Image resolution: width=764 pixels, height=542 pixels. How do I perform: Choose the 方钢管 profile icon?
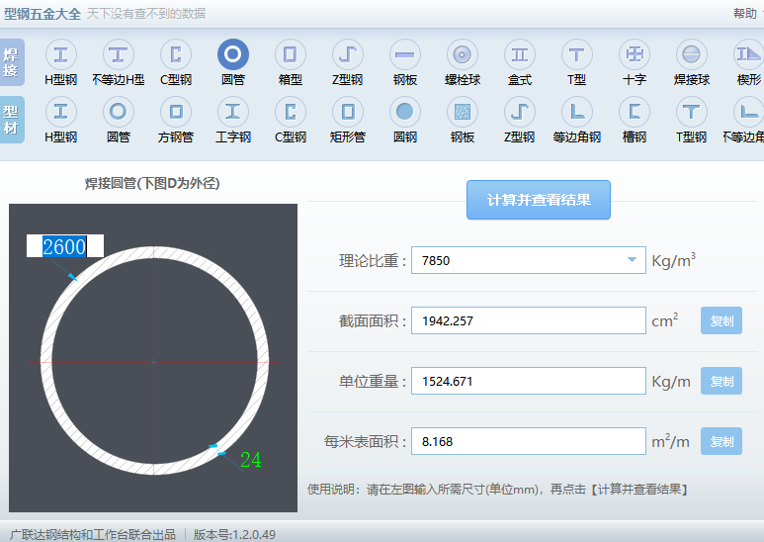(x=176, y=112)
